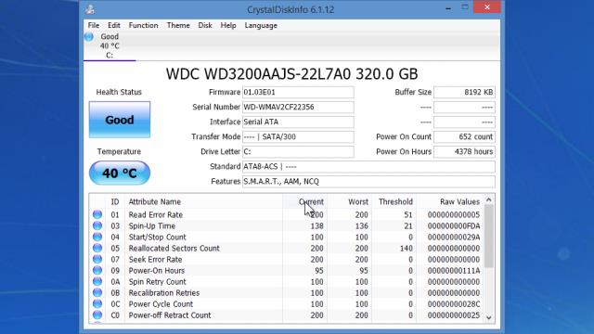Select the C: drive tab at top

(x=110, y=46)
